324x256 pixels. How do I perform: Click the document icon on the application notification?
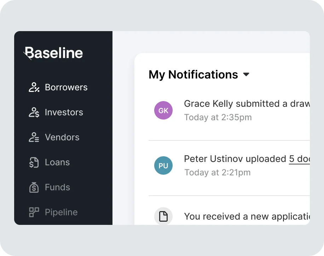coord(163,216)
